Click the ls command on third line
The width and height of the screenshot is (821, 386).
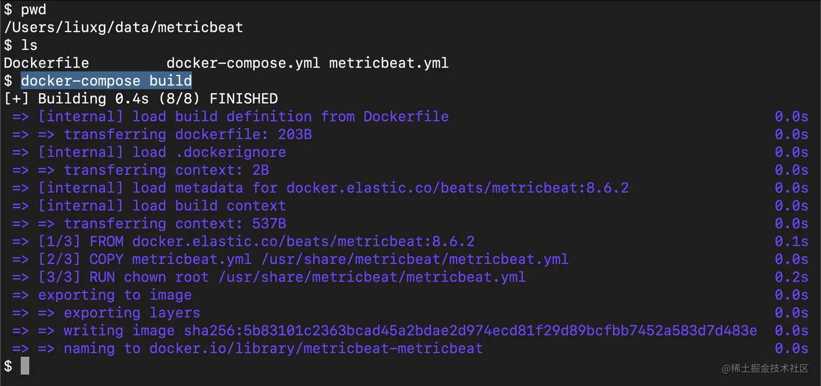[29, 46]
